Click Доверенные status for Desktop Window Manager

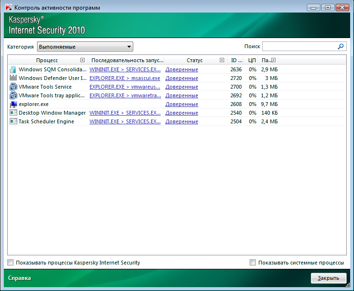click(x=182, y=113)
